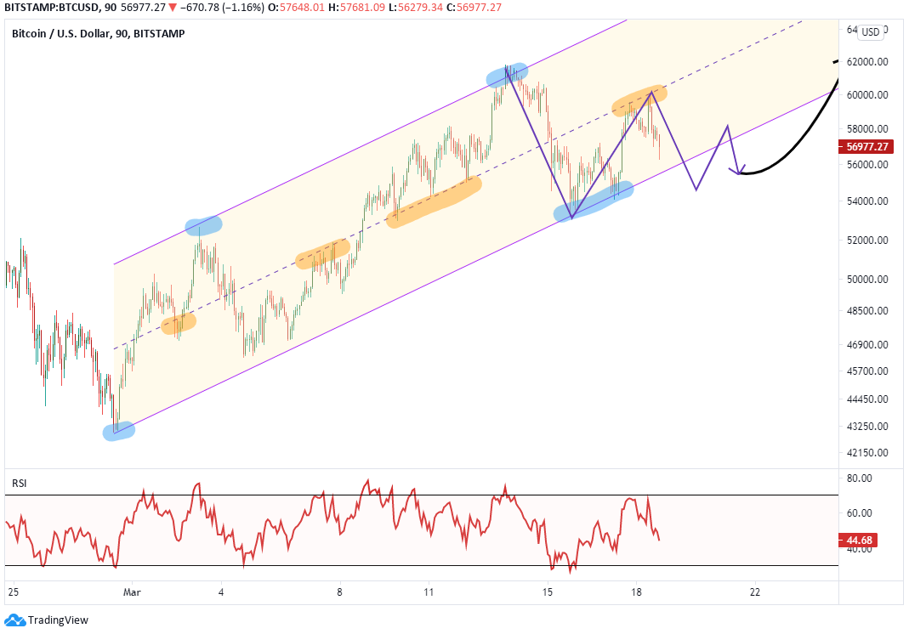Click the 50000.00 price axis label
This screenshot has height=634, width=909.
[x=867, y=280]
